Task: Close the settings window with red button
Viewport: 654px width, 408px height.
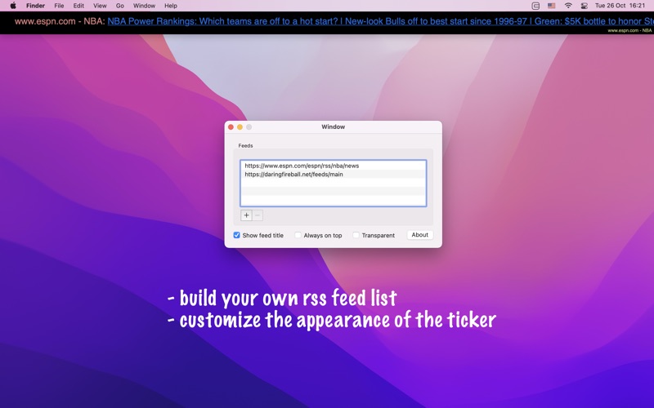Action: click(231, 127)
